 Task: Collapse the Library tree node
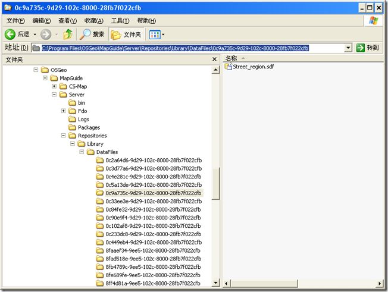pyautogui.click(x=73, y=144)
